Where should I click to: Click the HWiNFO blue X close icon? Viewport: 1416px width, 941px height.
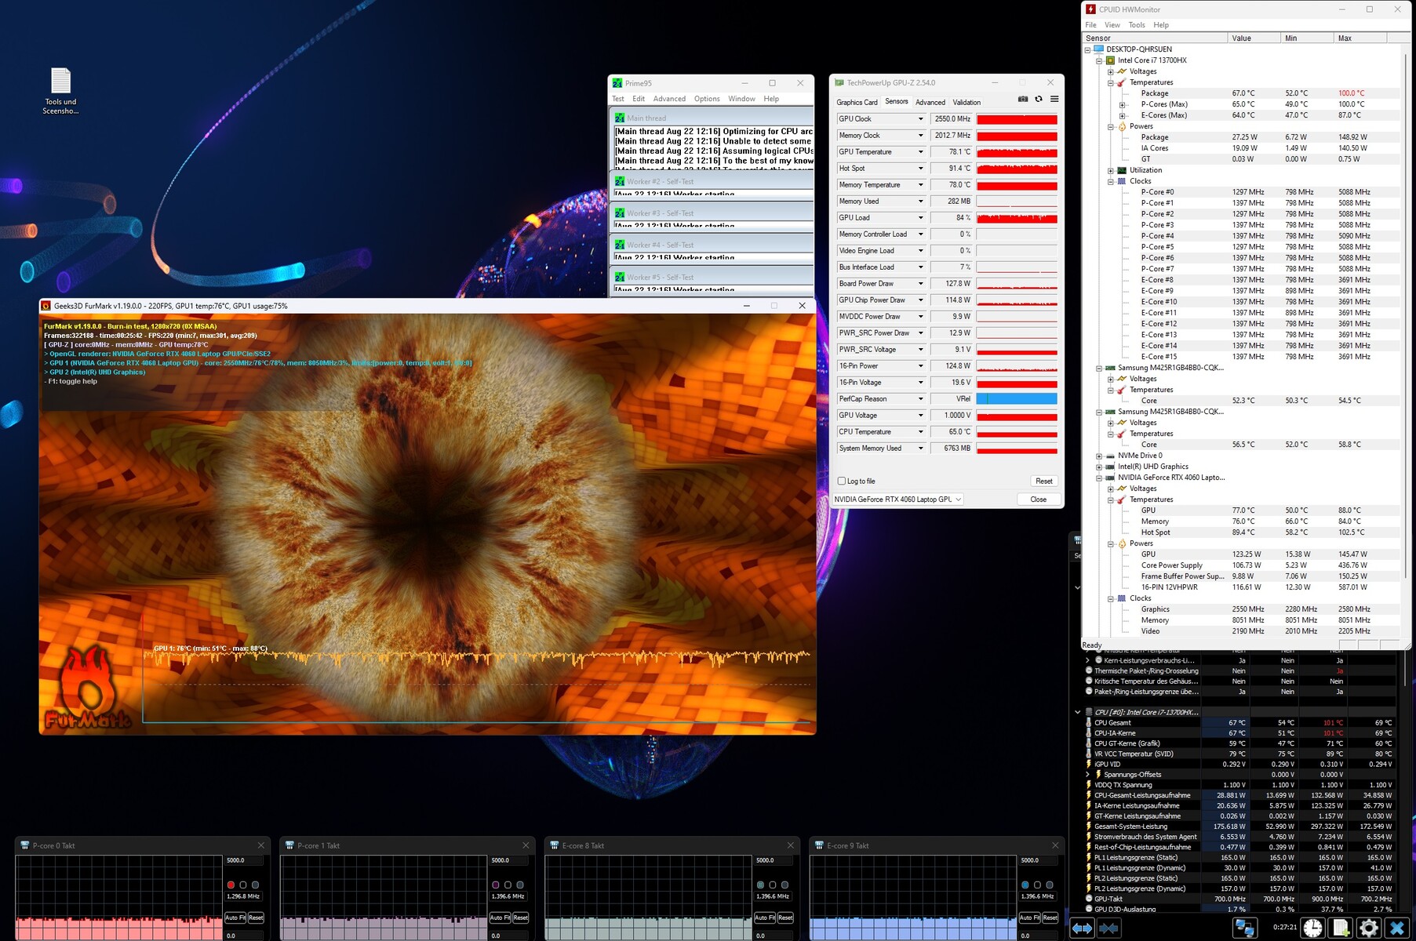(x=1397, y=928)
